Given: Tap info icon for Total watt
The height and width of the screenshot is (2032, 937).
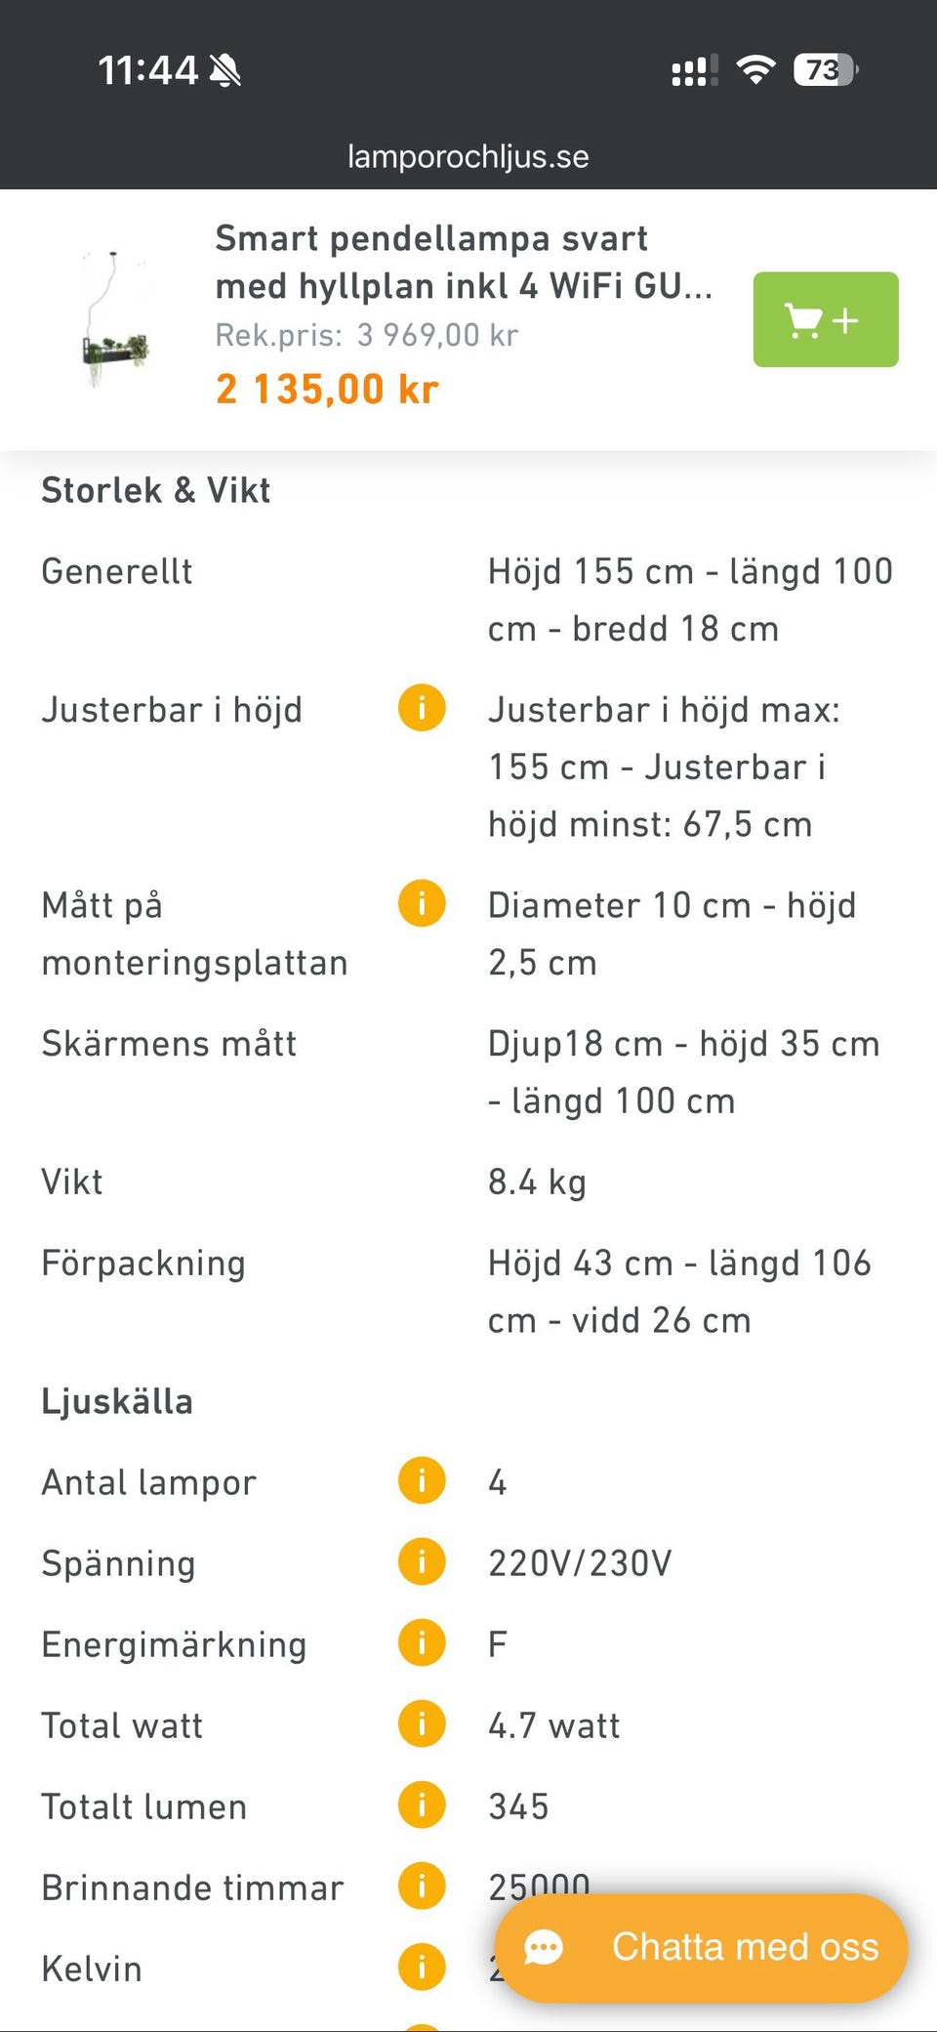Looking at the screenshot, I should click(422, 1724).
